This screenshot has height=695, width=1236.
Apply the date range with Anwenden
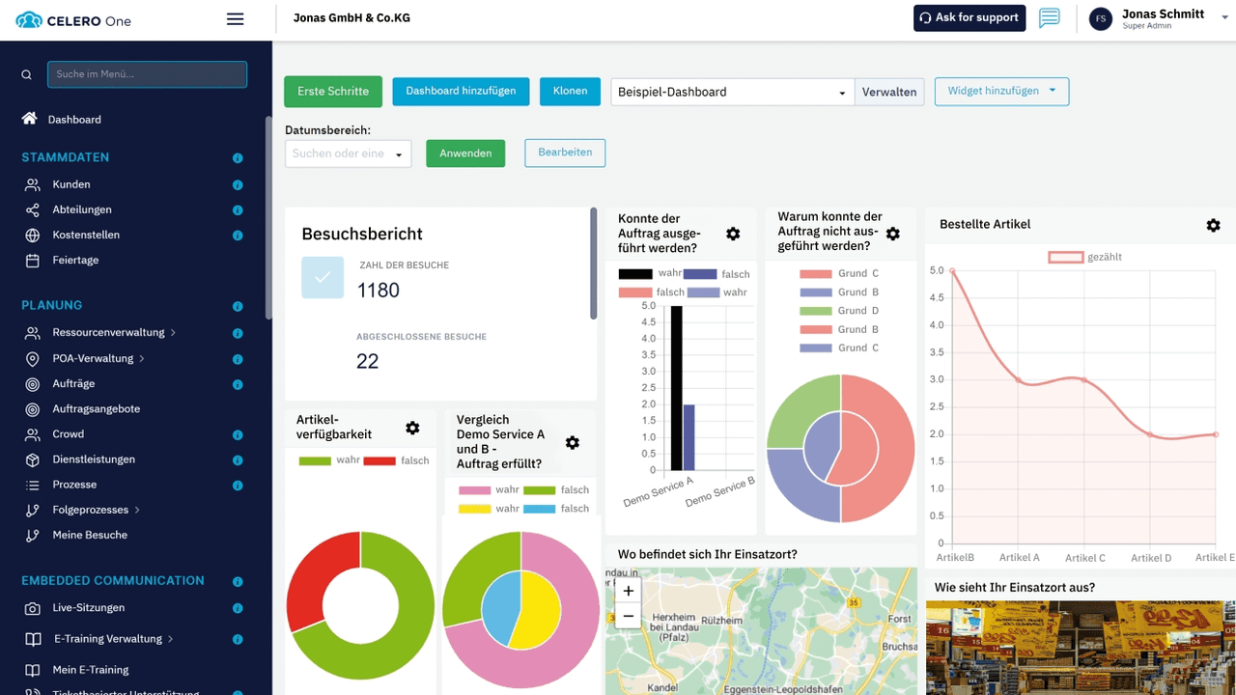[x=465, y=153]
